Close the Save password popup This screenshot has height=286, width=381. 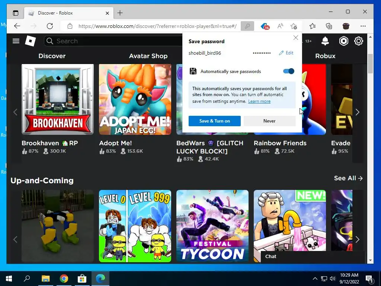pyautogui.click(x=296, y=38)
